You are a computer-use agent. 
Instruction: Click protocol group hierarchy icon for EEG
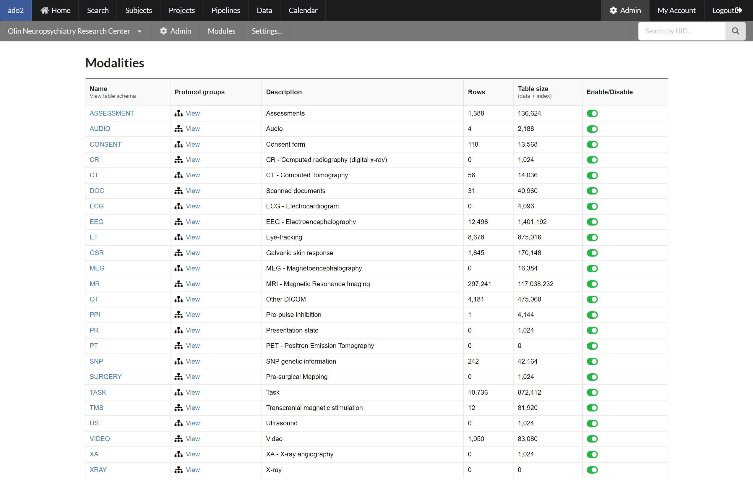coord(178,222)
